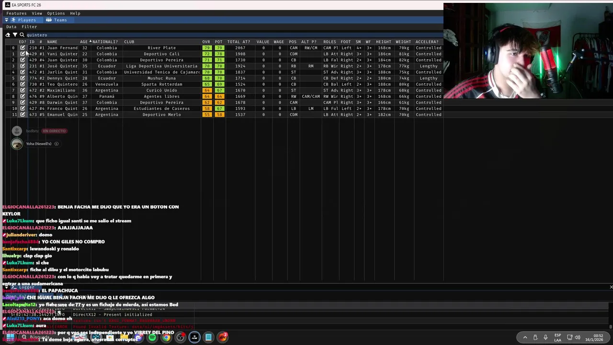Open the Filter menu
613x345 pixels.
click(x=29, y=27)
